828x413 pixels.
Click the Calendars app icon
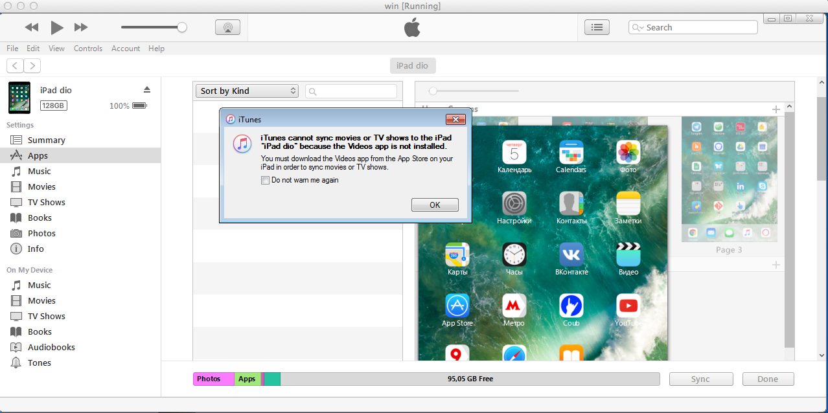click(x=571, y=152)
